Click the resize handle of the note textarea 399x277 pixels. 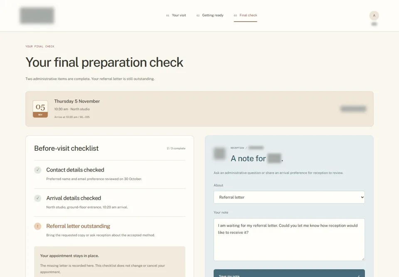pos(363,259)
